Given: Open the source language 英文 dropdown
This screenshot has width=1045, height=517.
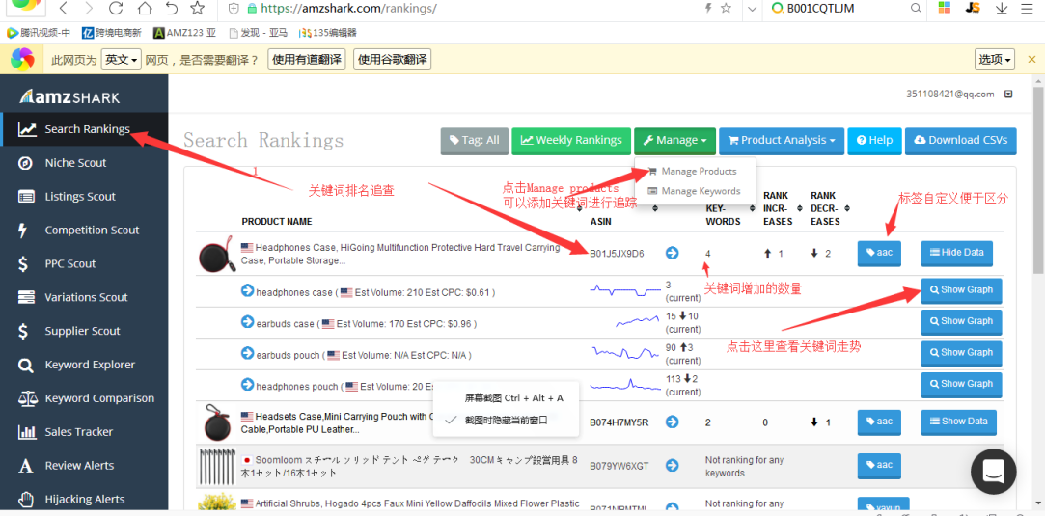Looking at the screenshot, I should tap(122, 59).
